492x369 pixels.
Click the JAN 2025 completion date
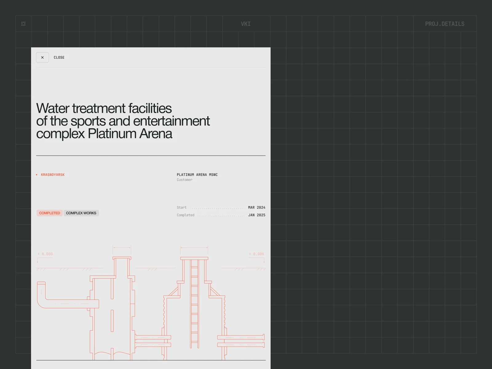tap(256, 215)
